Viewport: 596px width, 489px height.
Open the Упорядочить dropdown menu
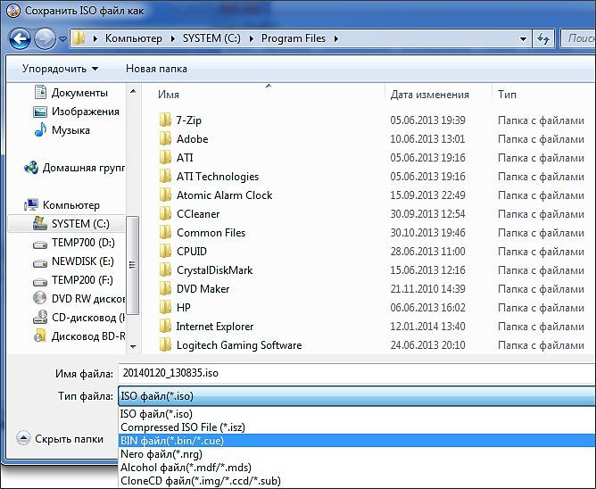[60, 69]
